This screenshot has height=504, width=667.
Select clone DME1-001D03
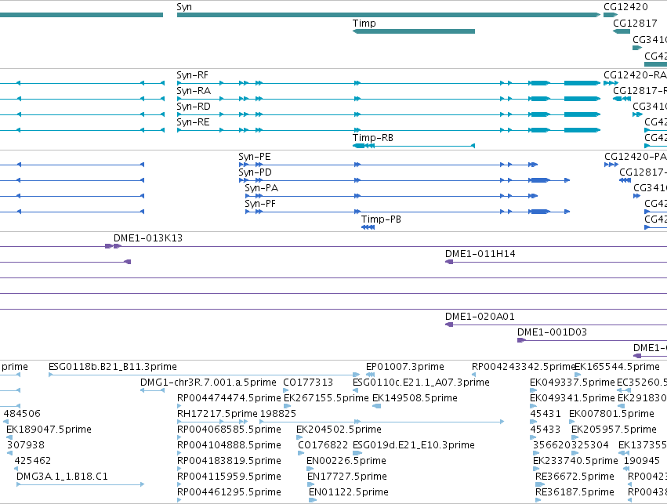[552, 332]
